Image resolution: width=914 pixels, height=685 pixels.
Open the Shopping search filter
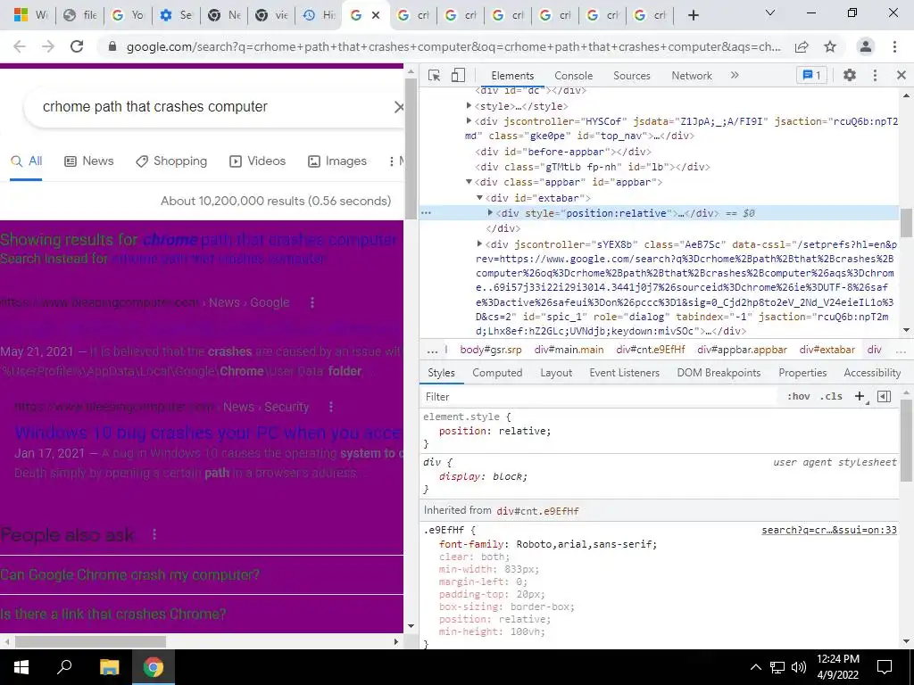pyautogui.click(x=171, y=161)
